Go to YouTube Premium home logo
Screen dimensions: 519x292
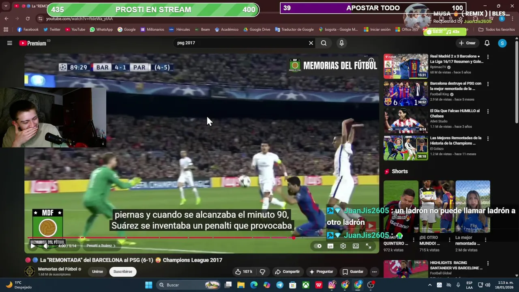coord(32,43)
